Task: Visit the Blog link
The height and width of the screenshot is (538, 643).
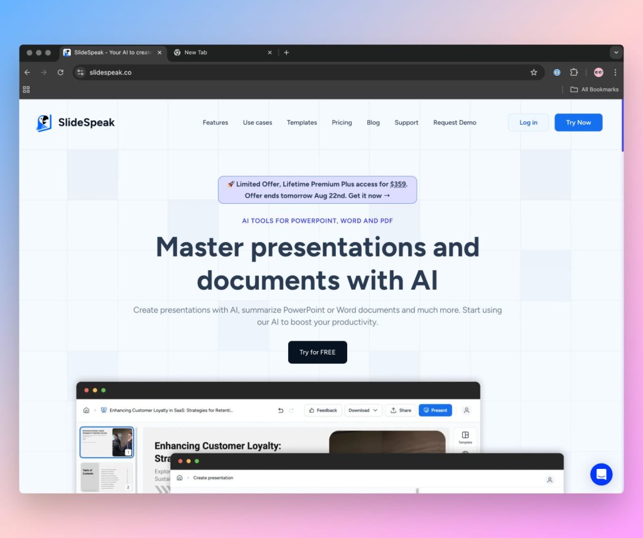Action: (x=373, y=122)
